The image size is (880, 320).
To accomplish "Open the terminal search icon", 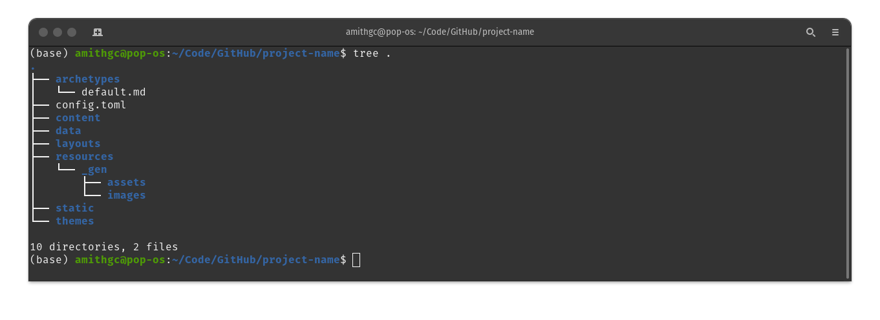I will pos(810,32).
